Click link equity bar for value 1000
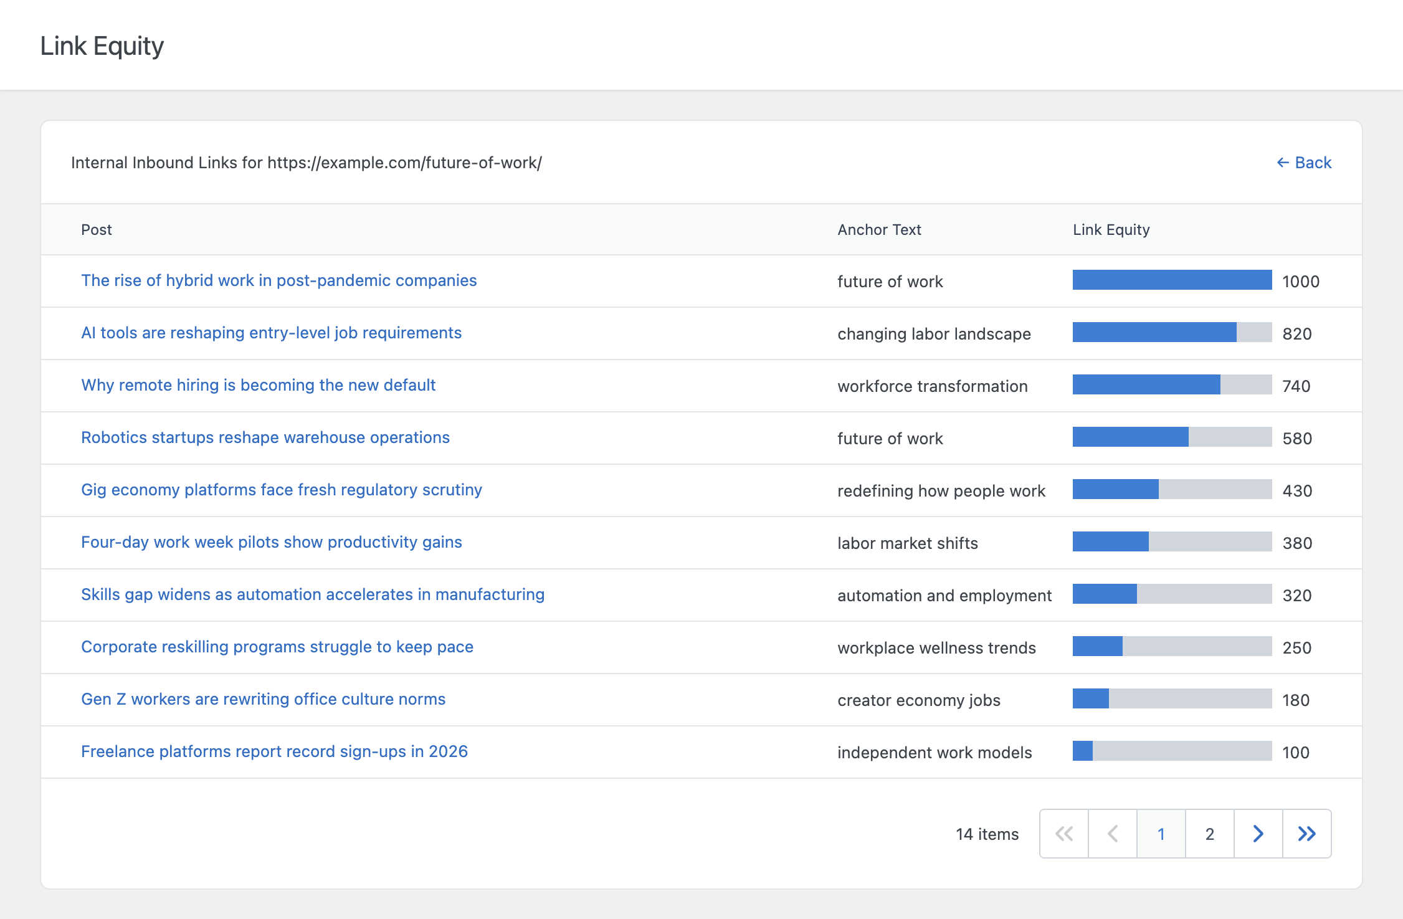 pos(1172,280)
